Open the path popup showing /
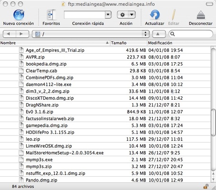Viewport: 216px width, 190px height. 91,34
